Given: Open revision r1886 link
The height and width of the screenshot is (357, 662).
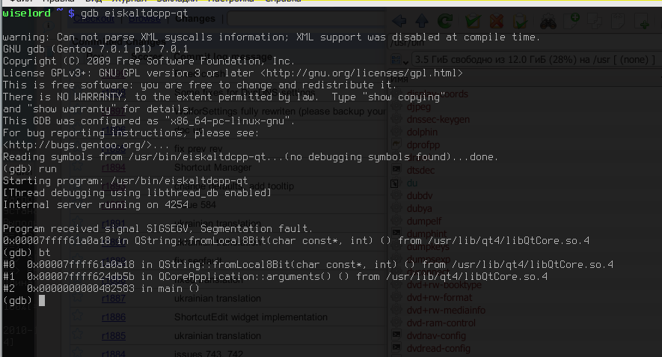Looking at the screenshot, I should [x=113, y=317].
